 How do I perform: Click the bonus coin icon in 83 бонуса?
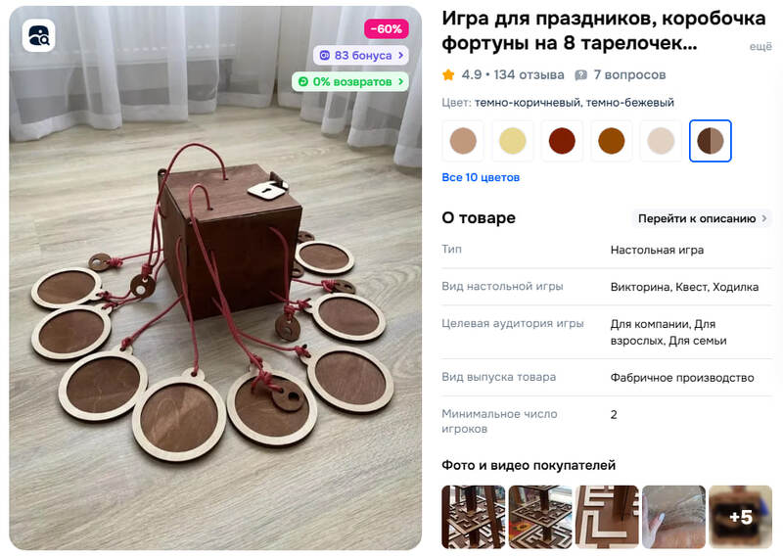click(x=325, y=56)
